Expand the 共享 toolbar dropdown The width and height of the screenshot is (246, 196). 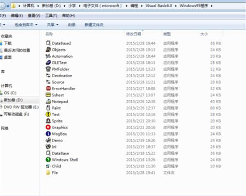[x=52, y=25]
